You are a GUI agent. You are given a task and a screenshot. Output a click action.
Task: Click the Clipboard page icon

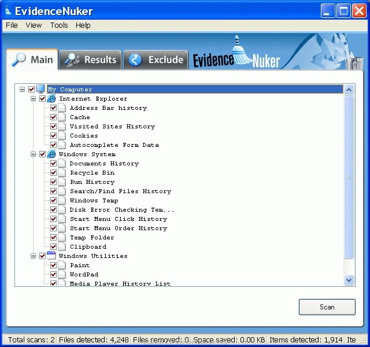62,246
